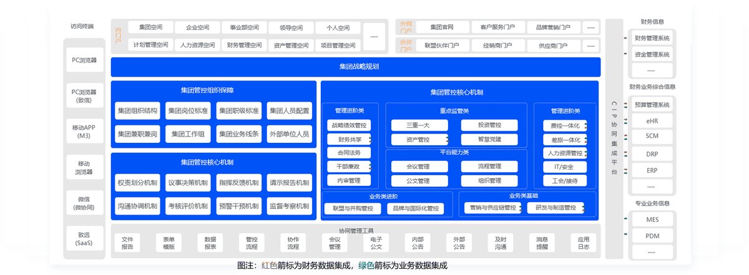
Task: Open 集团人员配置
Action: click(289, 111)
